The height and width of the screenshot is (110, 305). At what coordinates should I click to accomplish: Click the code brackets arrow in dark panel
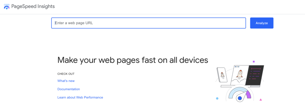pyautogui.click(x=256, y=69)
